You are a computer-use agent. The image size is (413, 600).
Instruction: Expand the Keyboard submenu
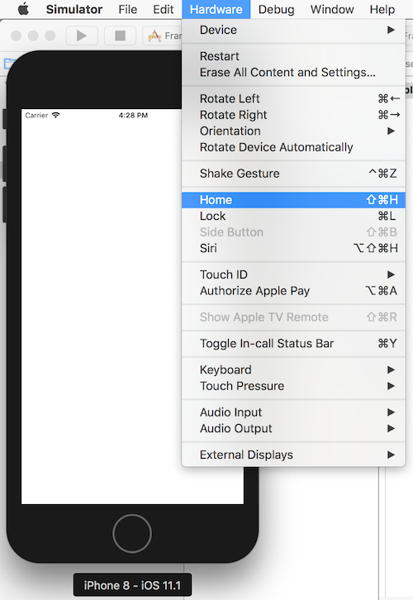tap(293, 369)
